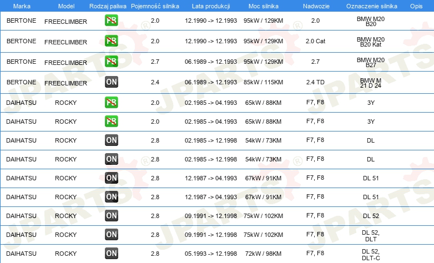Click the Rodzaj paliwa column header
434x263 pixels.
[x=108, y=6]
